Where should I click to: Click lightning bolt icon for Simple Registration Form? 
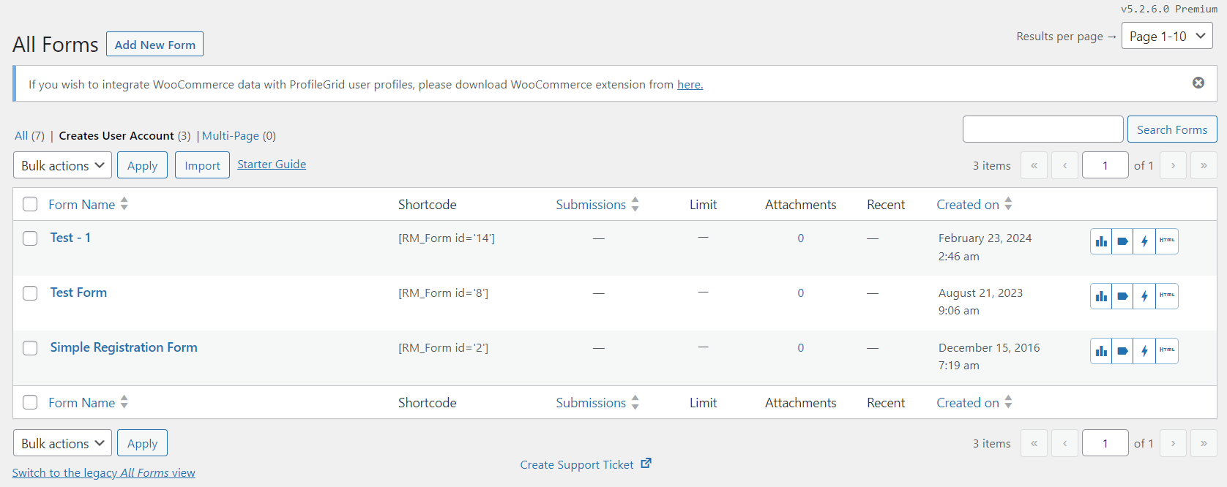click(x=1144, y=351)
